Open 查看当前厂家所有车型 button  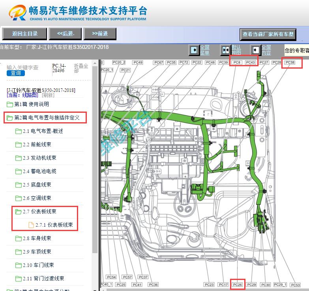pyautogui.click(x=268, y=34)
